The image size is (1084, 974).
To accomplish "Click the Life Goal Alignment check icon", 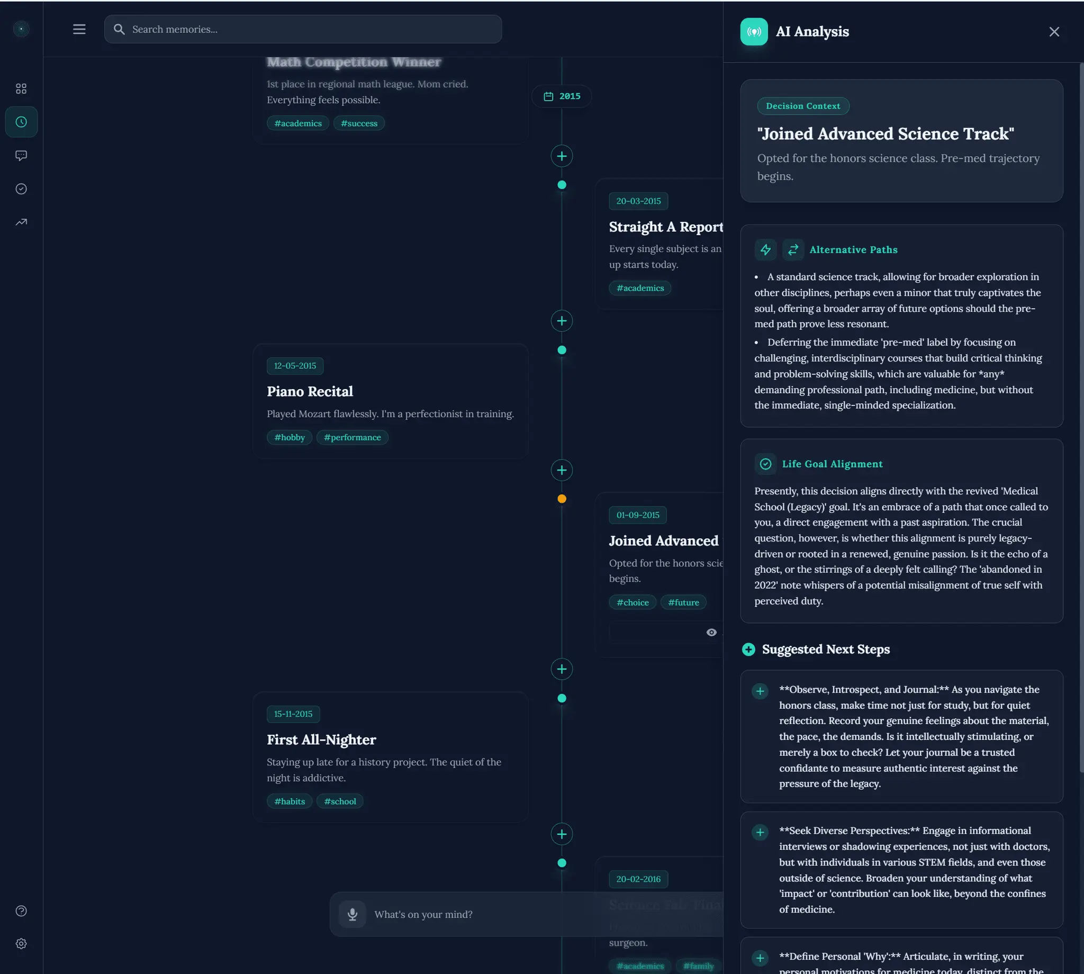I will coord(766,464).
